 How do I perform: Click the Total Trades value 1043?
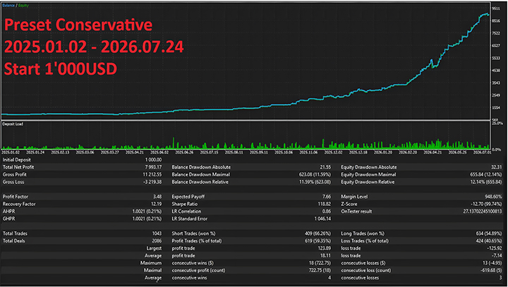tap(157, 233)
